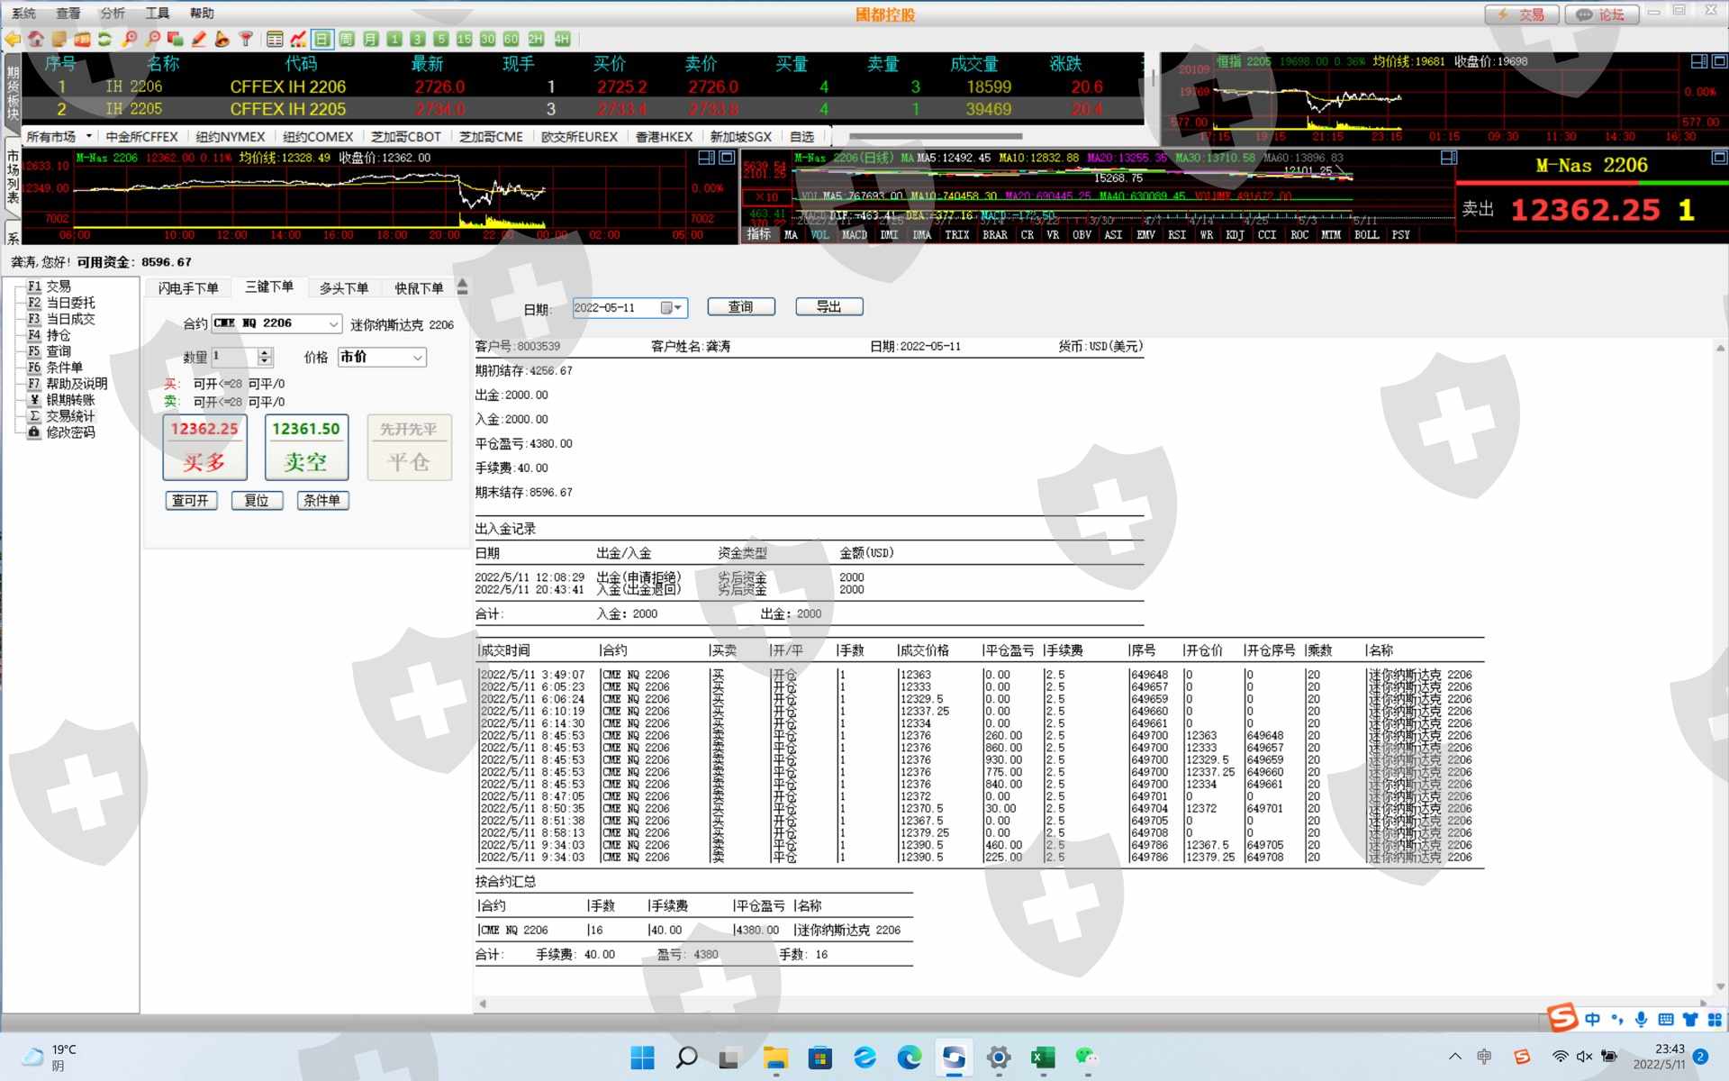
Task: Open the price type 市价 dropdown
Action: [x=418, y=358]
